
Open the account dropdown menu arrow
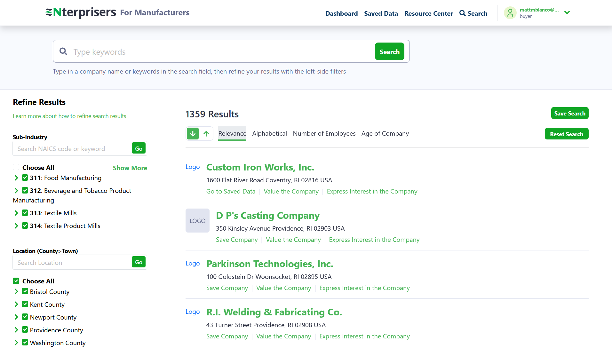567,13
